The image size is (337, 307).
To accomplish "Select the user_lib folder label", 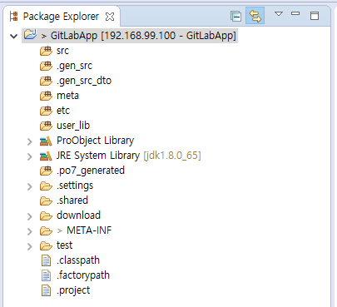I will point(73,126).
